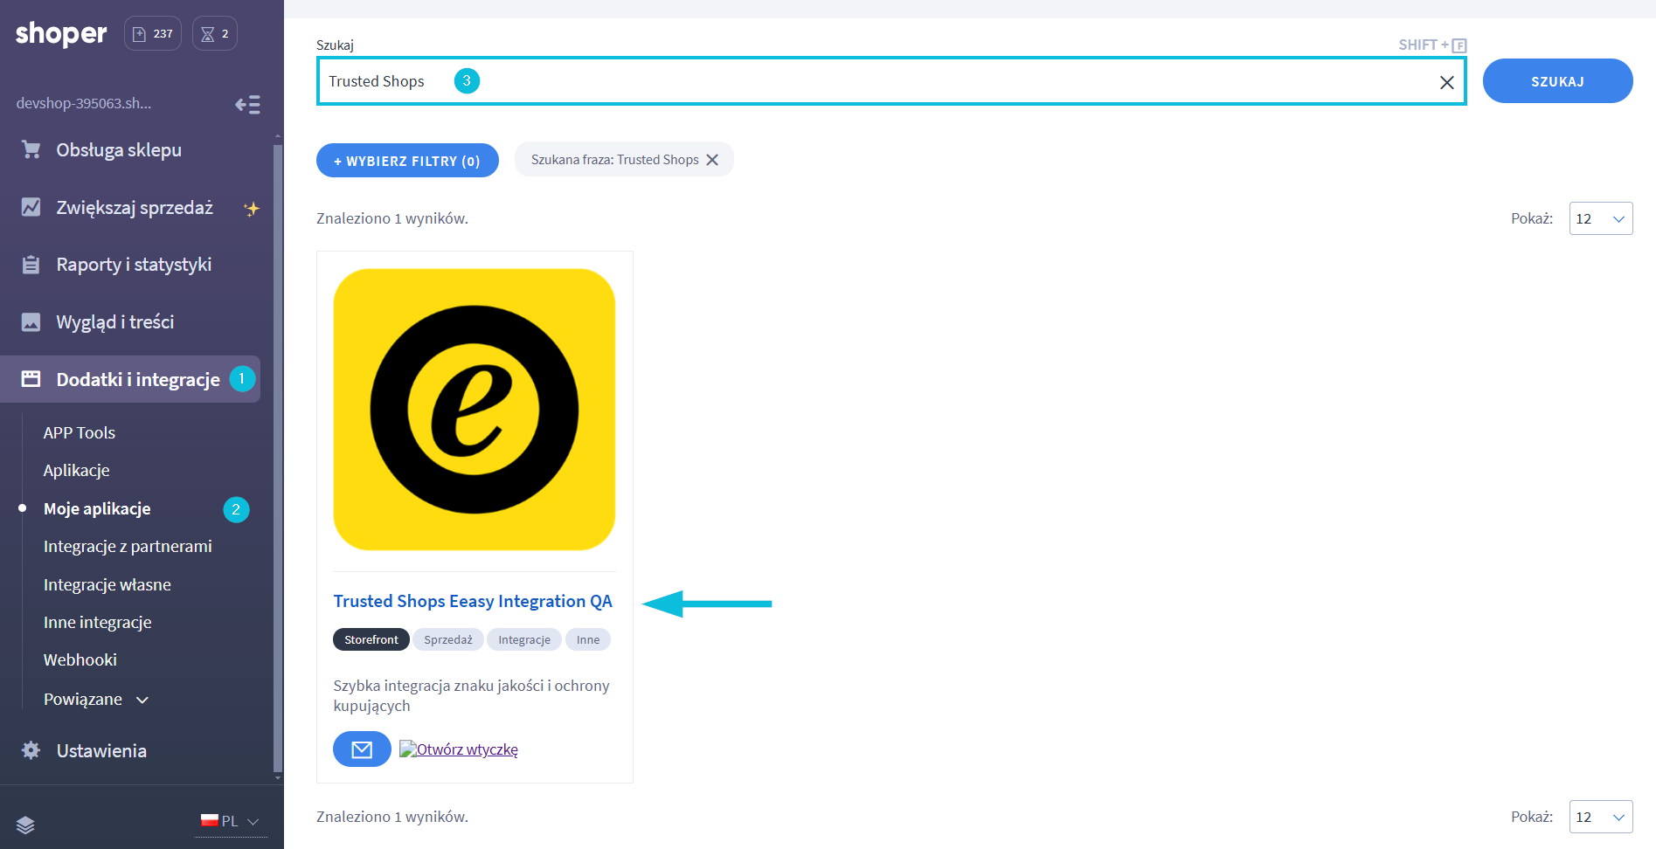
Task: Click the Trusted Shops search input field
Action: (x=874, y=81)
